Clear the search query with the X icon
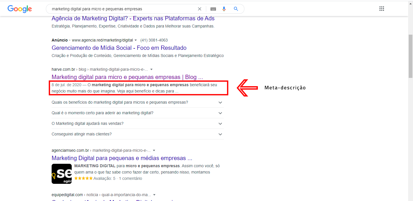The image size is (413, 201). 199,9
